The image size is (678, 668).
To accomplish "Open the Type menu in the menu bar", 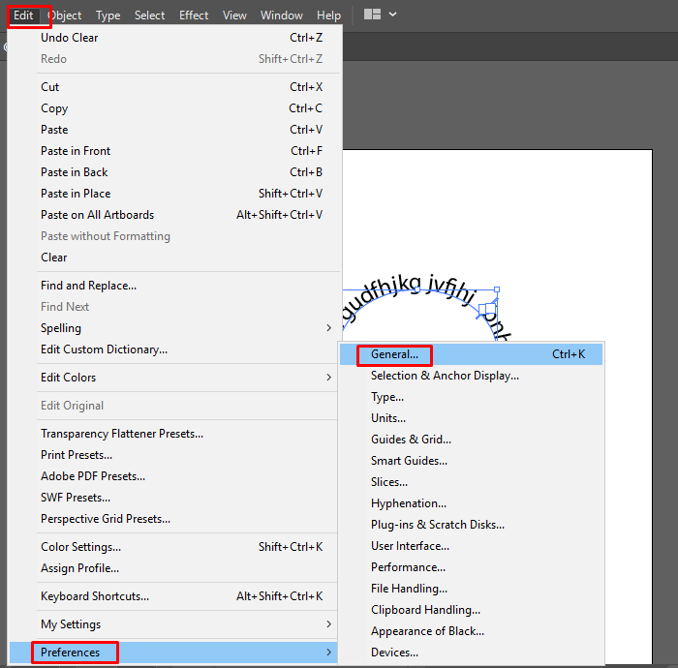I will (108, 15).
